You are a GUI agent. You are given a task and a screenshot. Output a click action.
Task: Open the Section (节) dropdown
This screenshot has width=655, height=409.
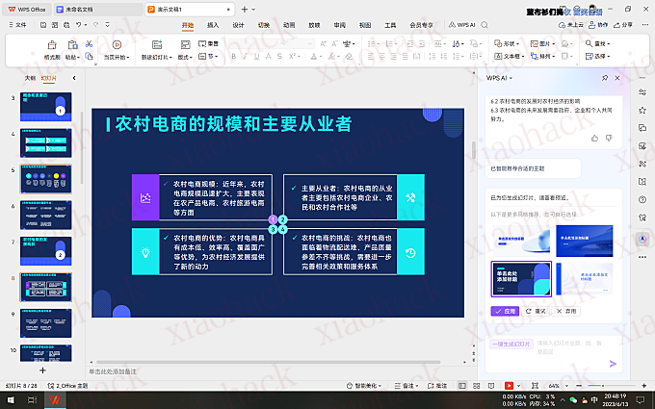tap(208, 56)
